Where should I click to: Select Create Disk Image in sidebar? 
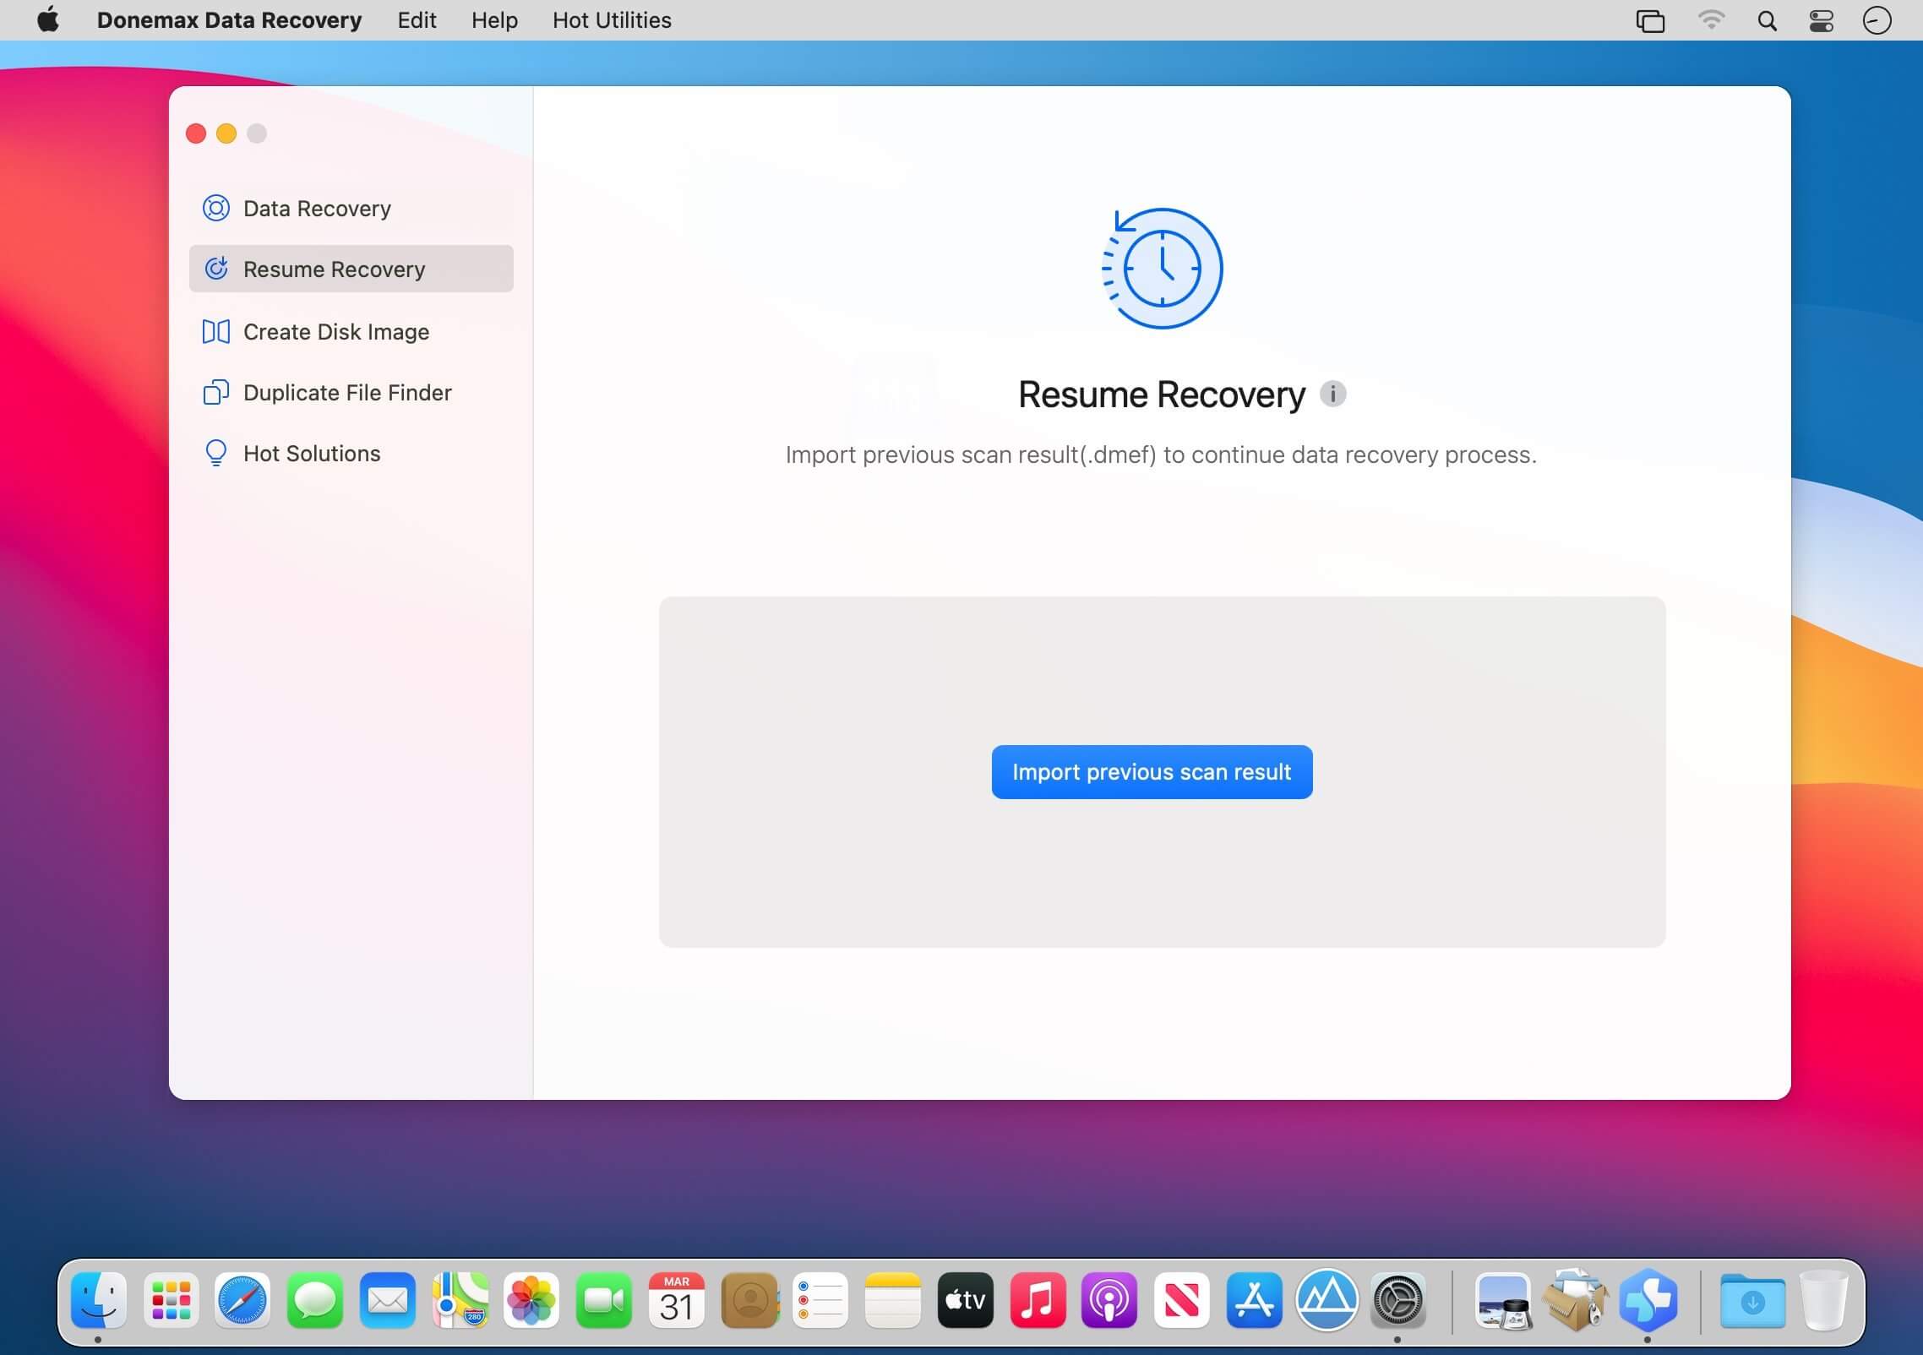335,332
